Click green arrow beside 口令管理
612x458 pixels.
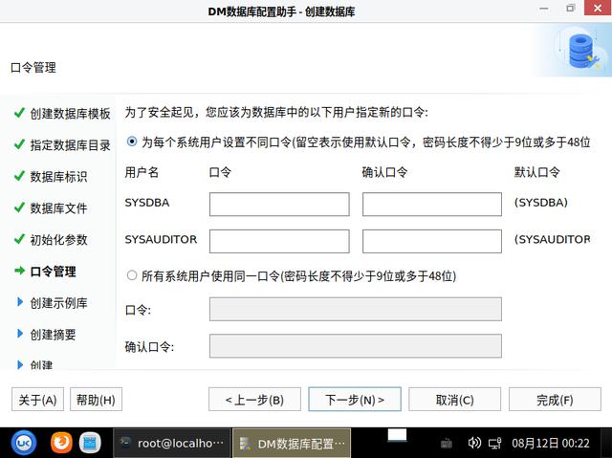(19, 271)
